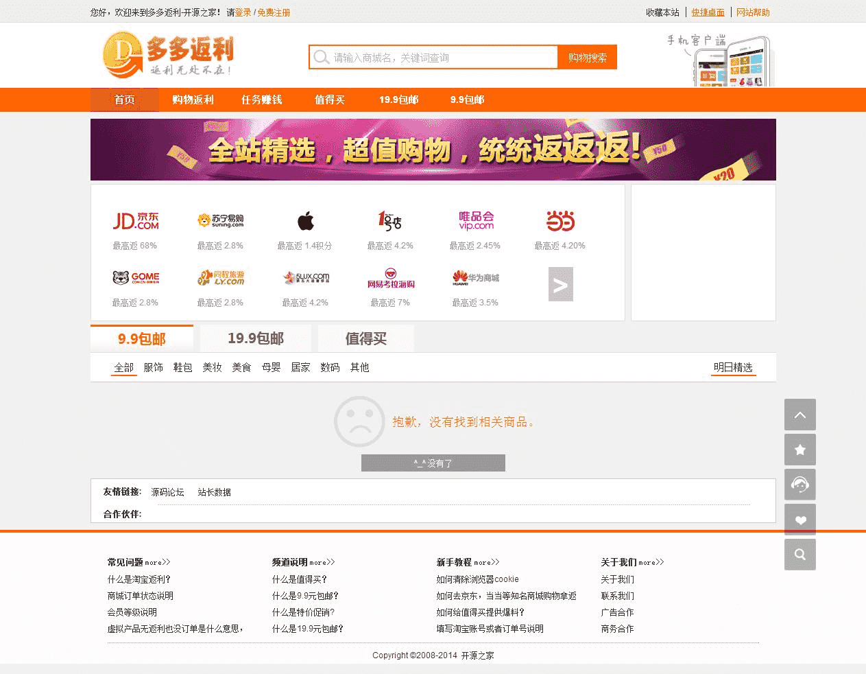Open customer service headset icon
Screen dimensions: 866x674
point(800,485)
